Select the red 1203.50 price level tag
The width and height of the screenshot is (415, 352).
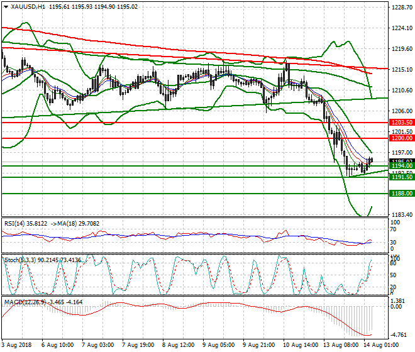click(x=401, y=123)
